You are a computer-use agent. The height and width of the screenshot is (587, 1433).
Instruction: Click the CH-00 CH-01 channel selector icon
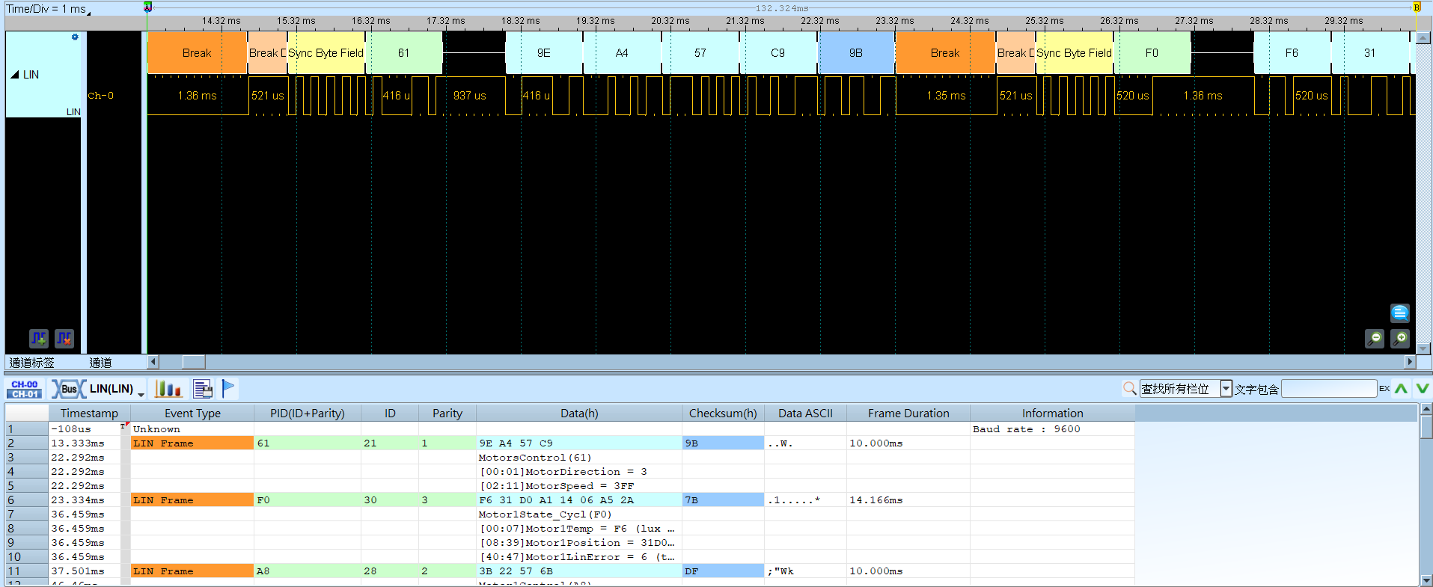[x=25, y=389]
